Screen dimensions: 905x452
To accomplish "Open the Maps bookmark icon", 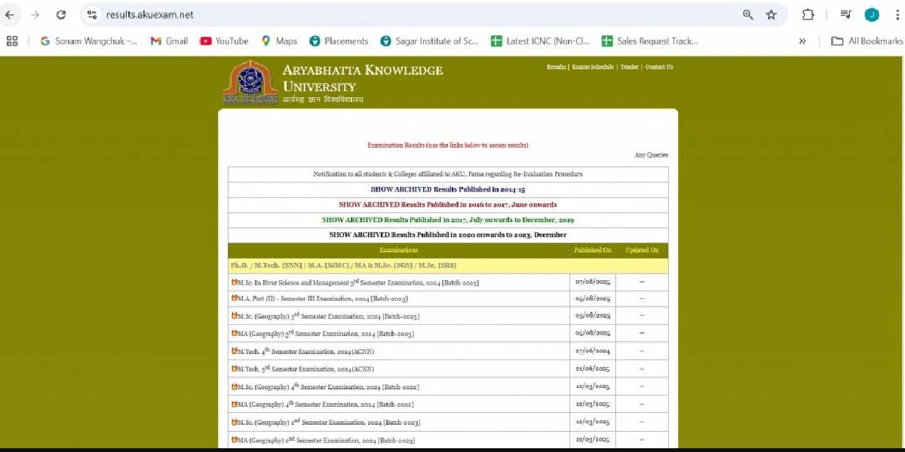I will 265,41.
